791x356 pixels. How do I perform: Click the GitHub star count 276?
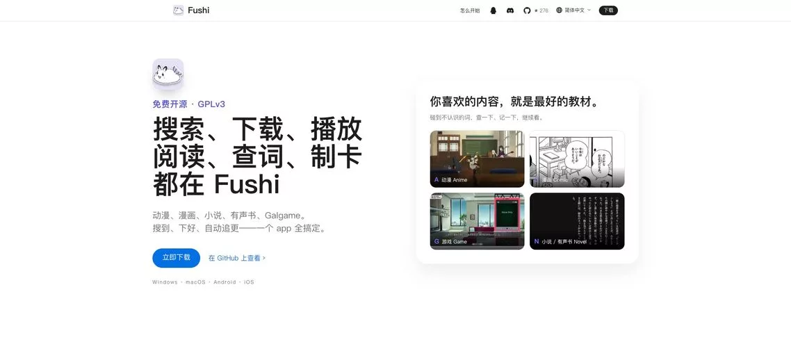click(x=541, y=10)
